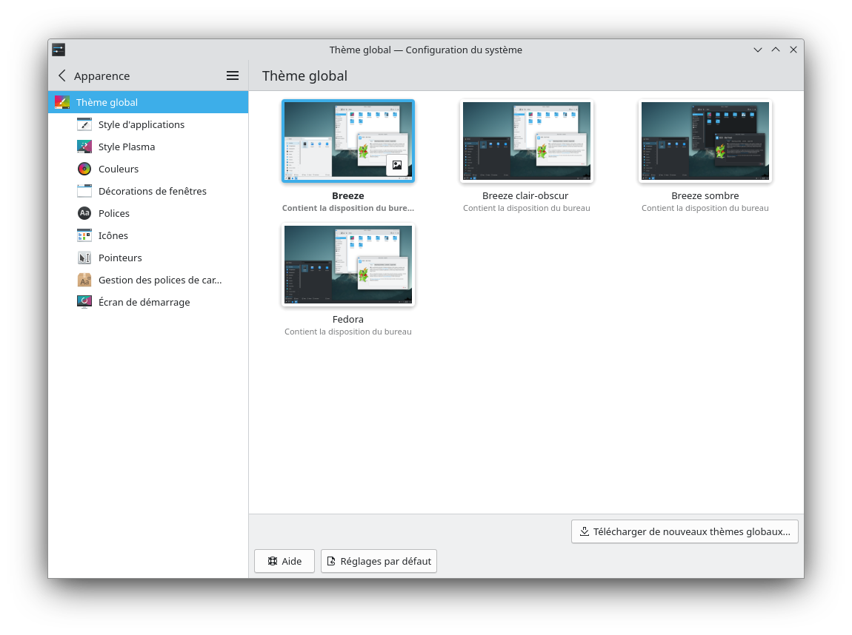This screenshot has height=635, width=852.
Task: Click the Thème global page heading
Action: point(304,76)
